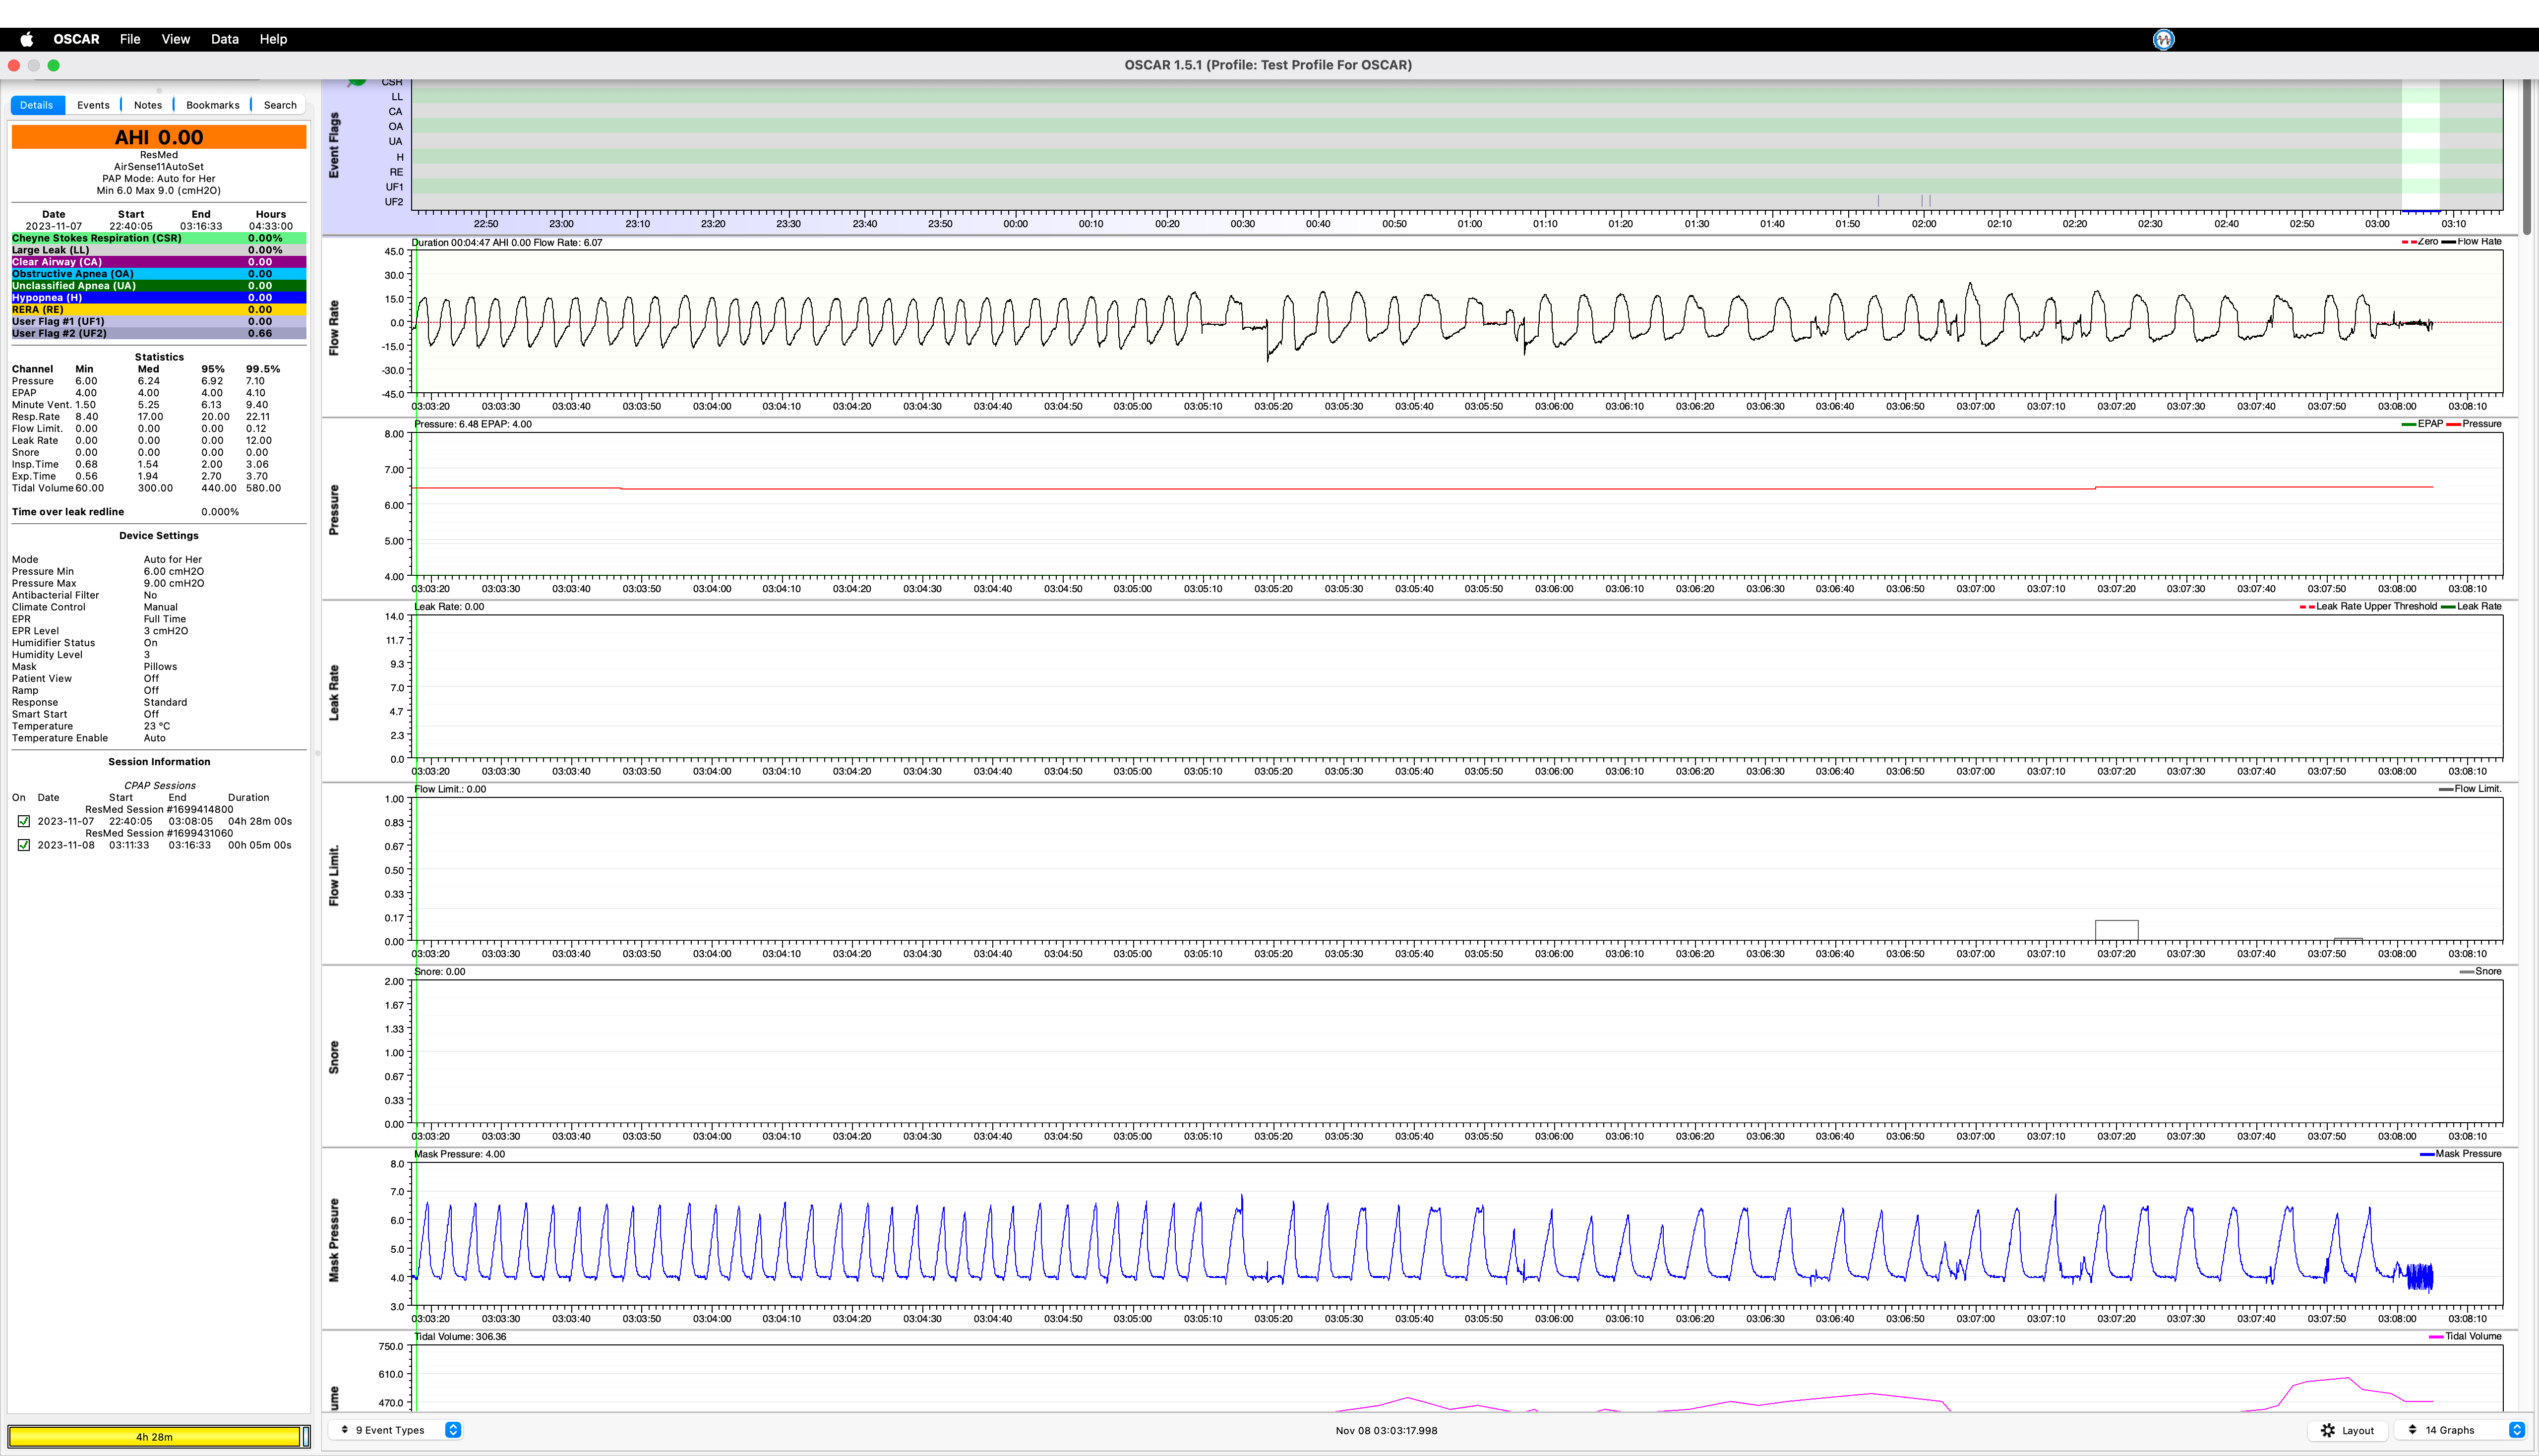Click the Unclassified Apnea (UA) row
Viewport: 2539px width, 1456px height.
click(159, 286)
